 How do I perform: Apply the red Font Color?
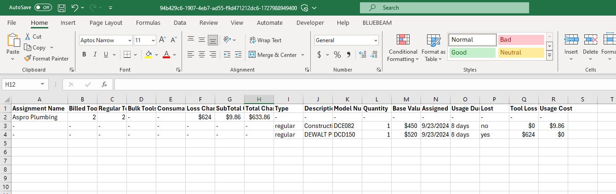(x=166, y=55)
